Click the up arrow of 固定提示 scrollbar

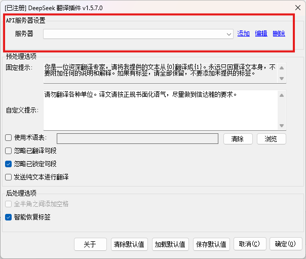[282, 66]
